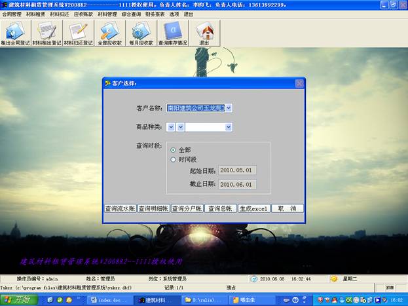Open the 全部应收款 toolbar icon
Image resolution: width=408 pixels, height=306 pixels.
(x=110, y=33)
